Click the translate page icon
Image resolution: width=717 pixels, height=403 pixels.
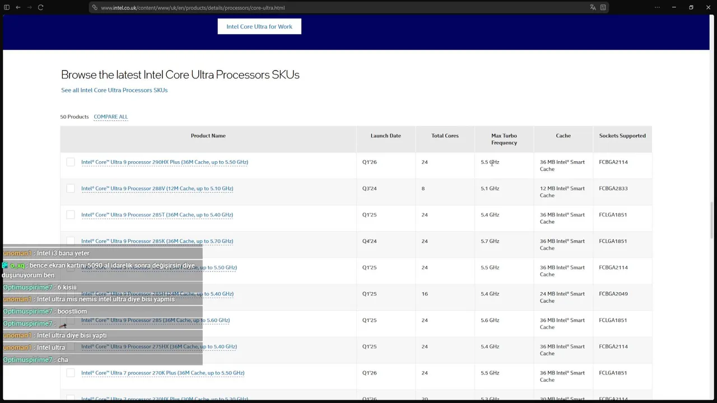pyautogui.click(x=593, y=7)
